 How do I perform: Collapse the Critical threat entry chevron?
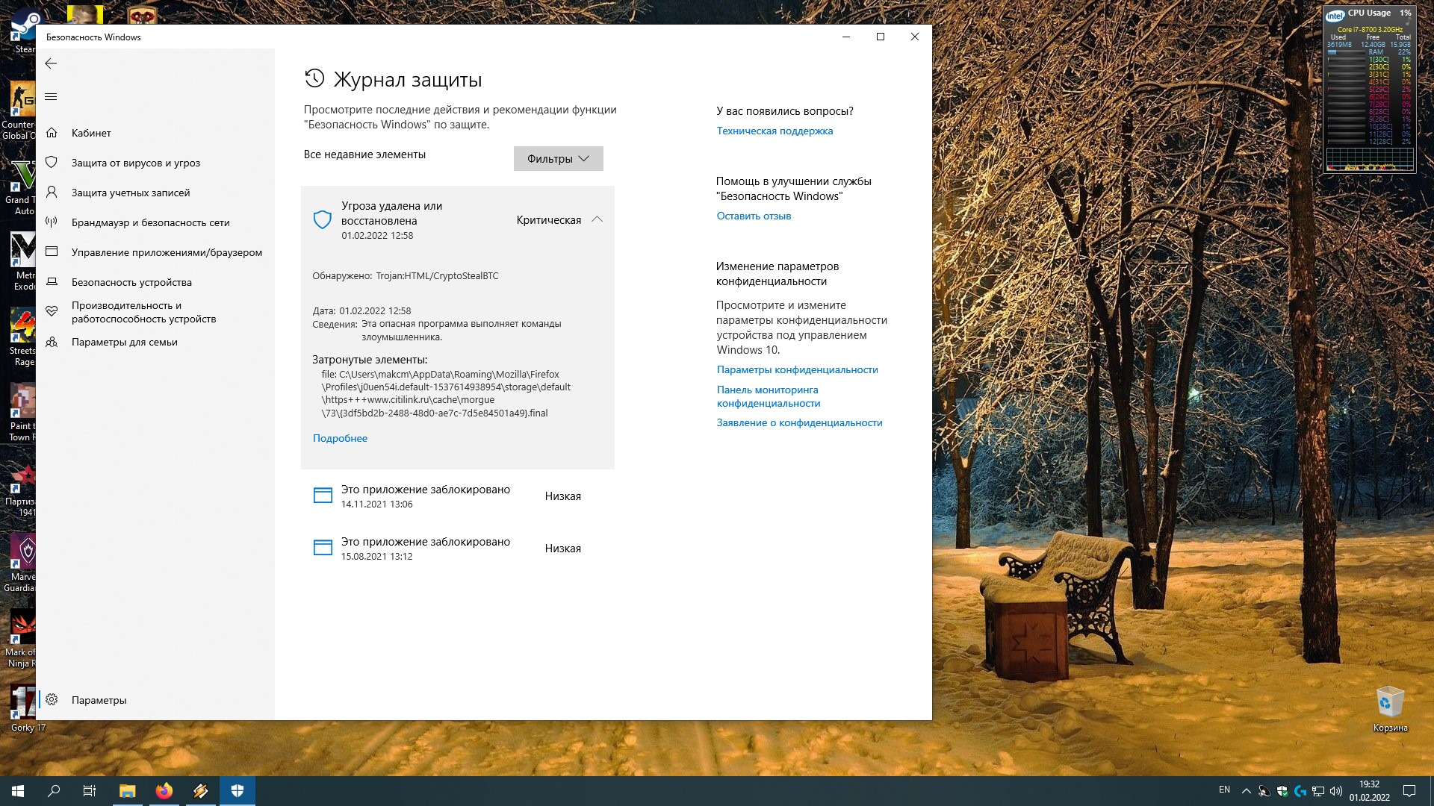[x=597, y=219]
